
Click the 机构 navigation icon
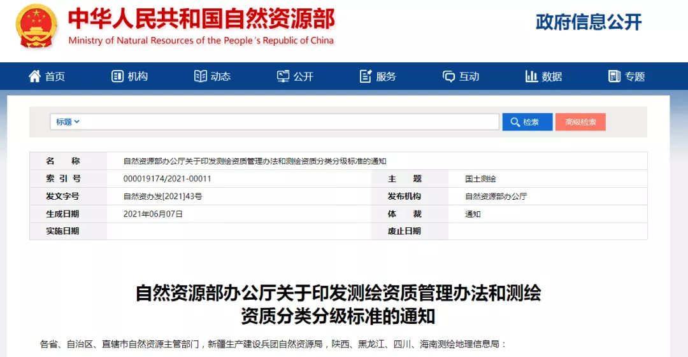[x=117, y=76]
